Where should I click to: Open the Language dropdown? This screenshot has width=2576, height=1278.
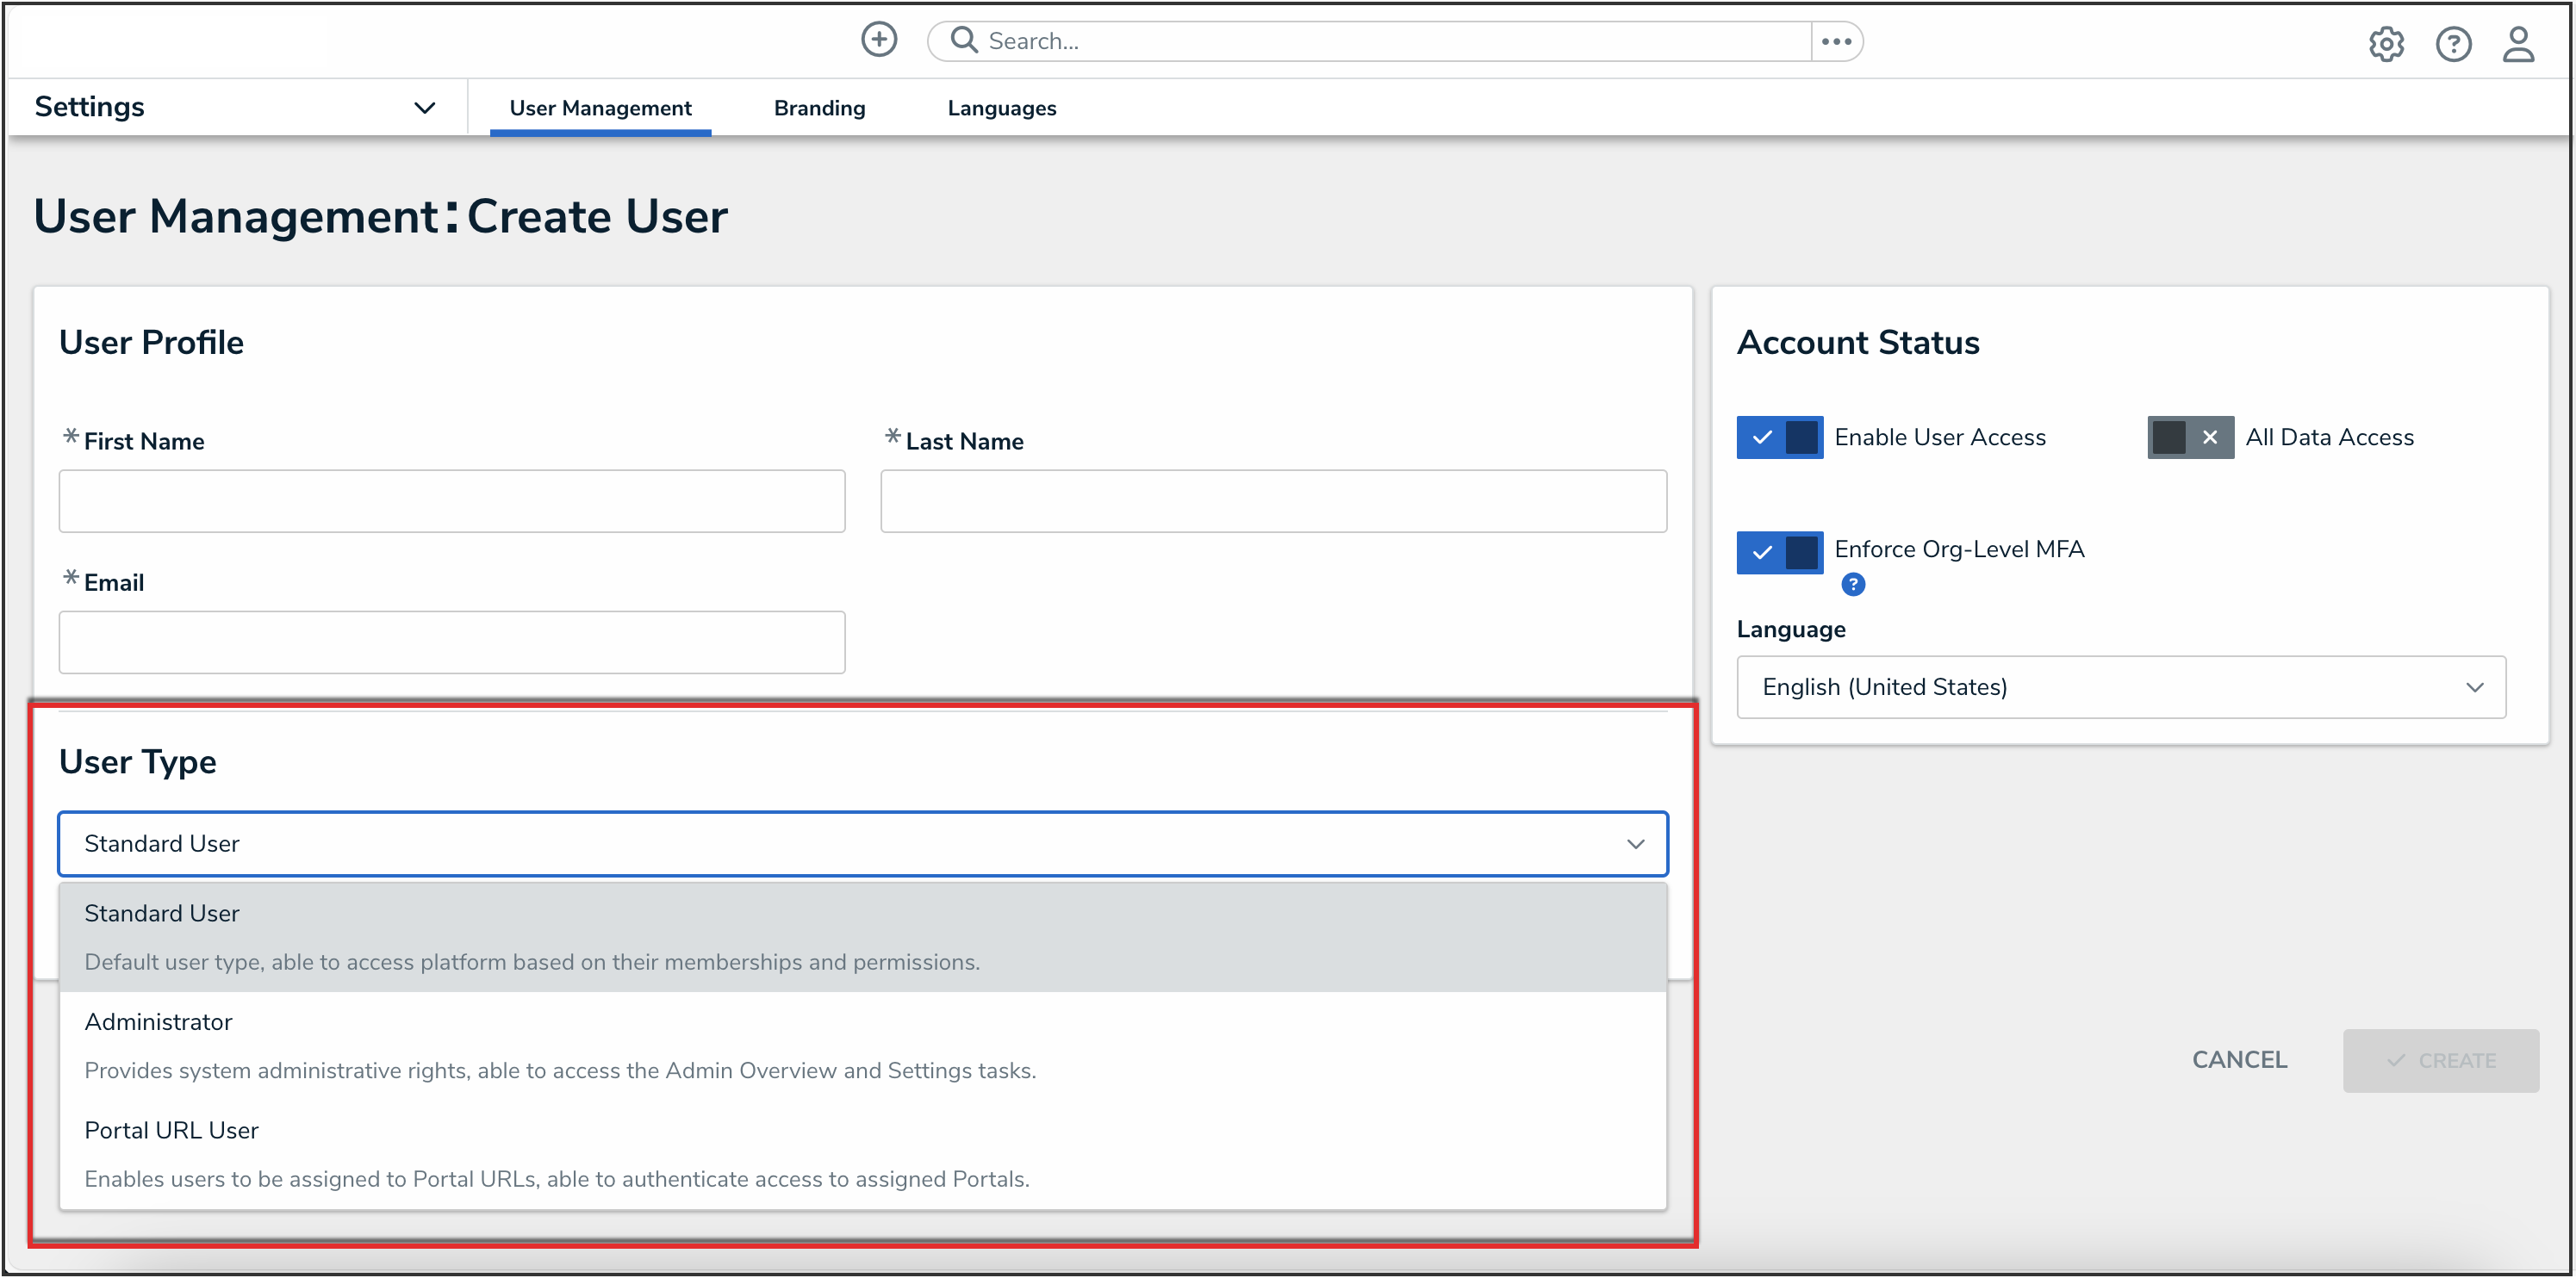pyautogui.click(x=2120, y=687)
